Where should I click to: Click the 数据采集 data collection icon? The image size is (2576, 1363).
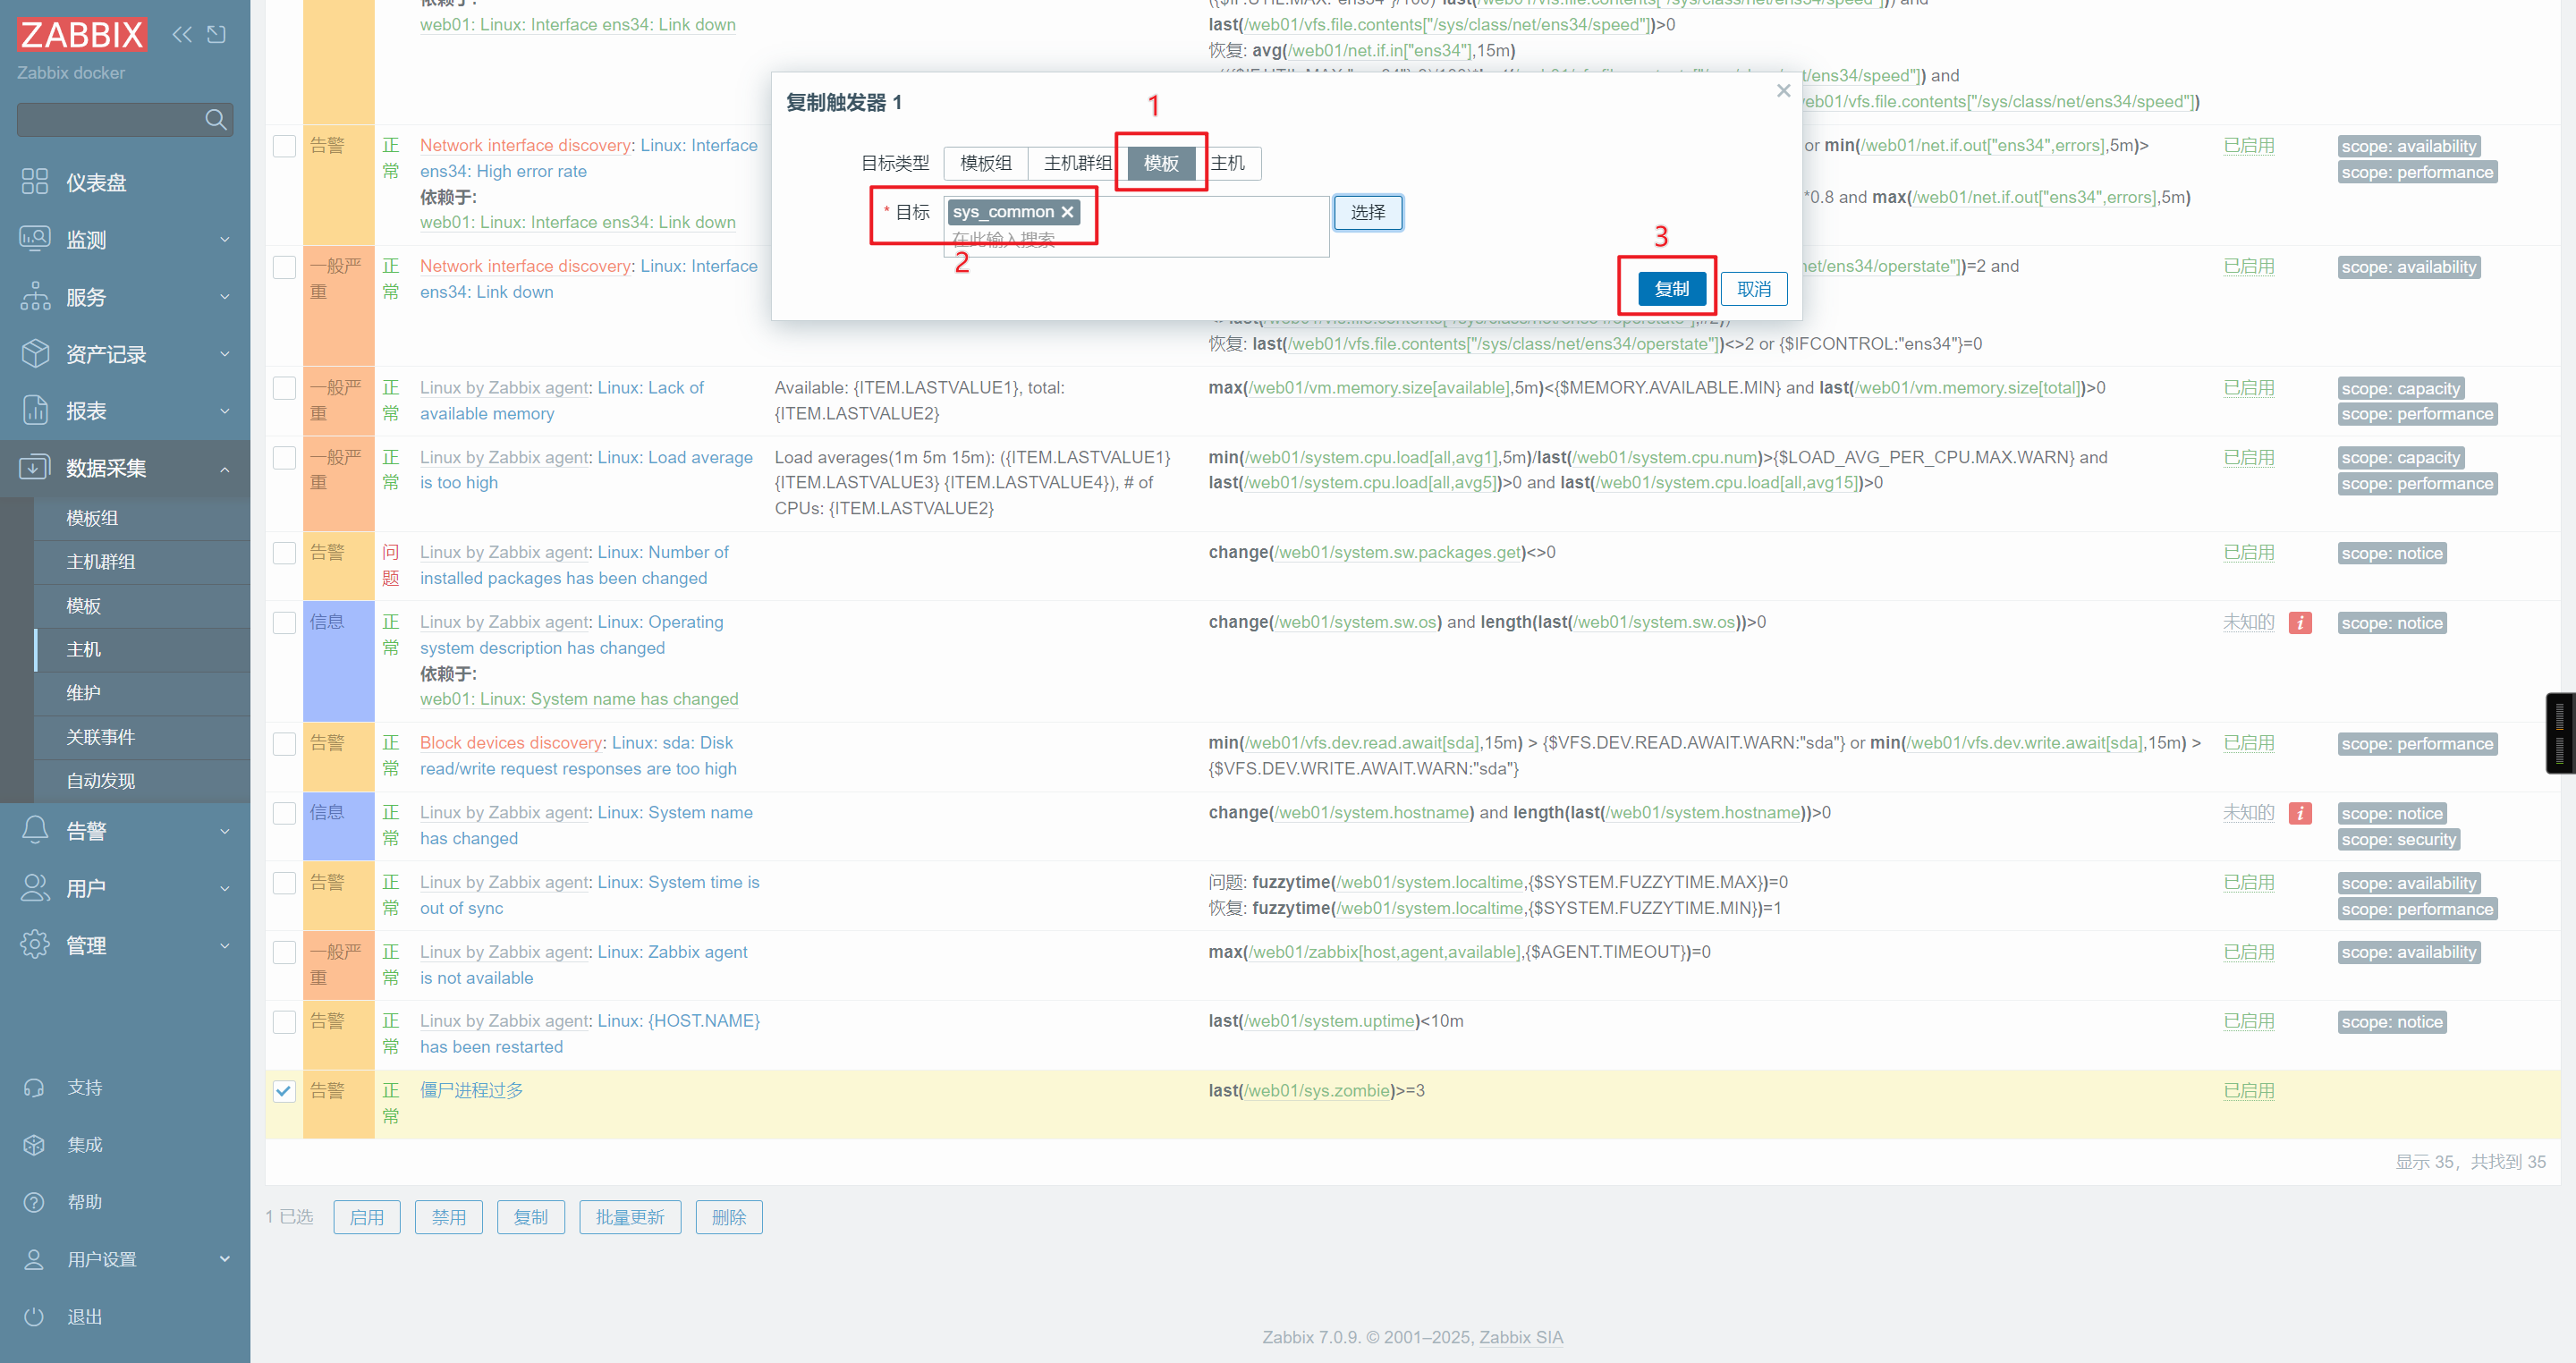pyautogui.click(x=35, y=467)
